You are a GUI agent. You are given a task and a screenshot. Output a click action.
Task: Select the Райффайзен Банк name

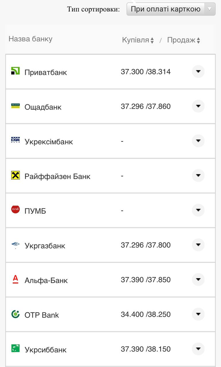(57, 176)
